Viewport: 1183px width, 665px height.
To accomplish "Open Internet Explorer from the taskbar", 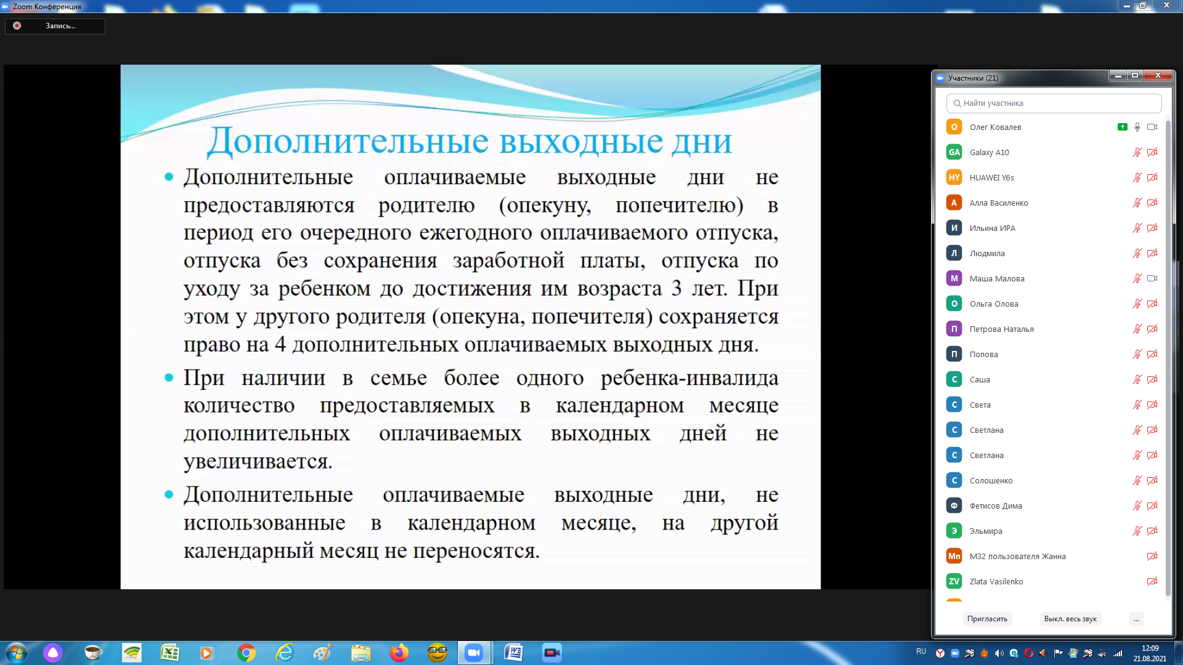I will (285, 653).
